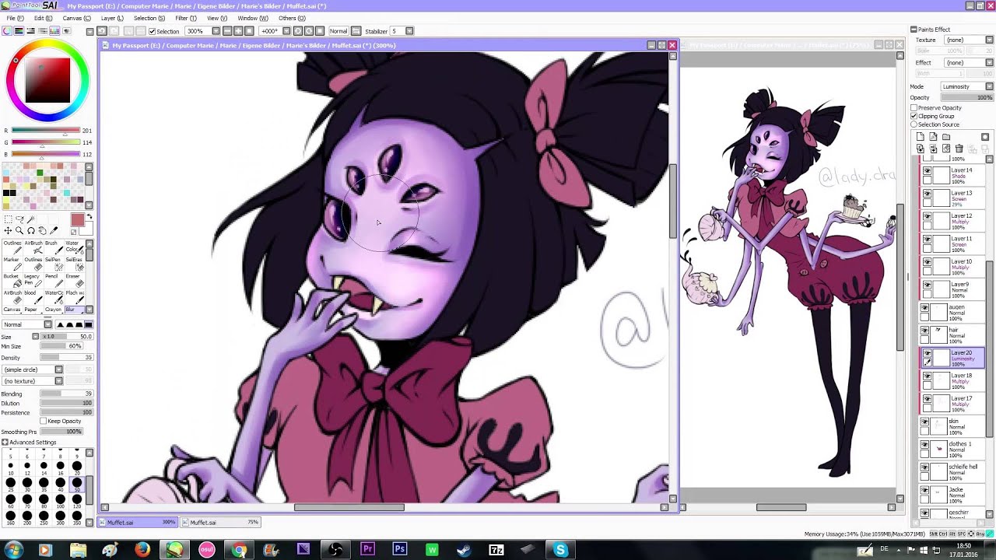Open the Effect dropdown
Screen dimensions: 996x560
point(989,62)
